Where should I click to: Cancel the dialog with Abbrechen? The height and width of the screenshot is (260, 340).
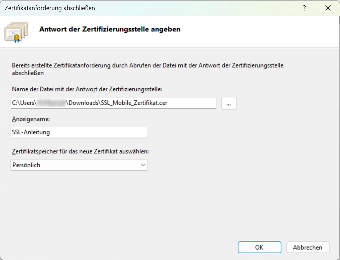coord(308,247)
